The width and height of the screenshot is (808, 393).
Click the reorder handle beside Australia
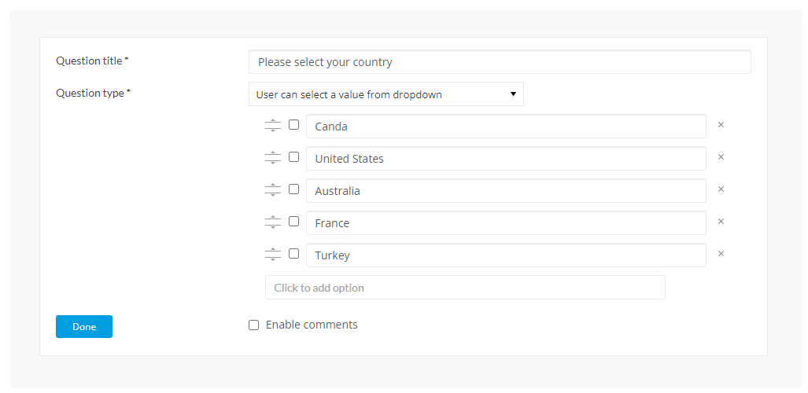coord(272,189)
